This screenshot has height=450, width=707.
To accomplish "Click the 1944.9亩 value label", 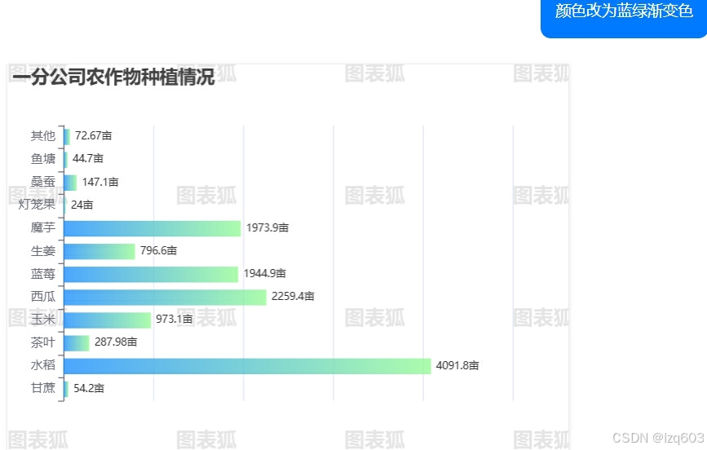I will [265, 273].
